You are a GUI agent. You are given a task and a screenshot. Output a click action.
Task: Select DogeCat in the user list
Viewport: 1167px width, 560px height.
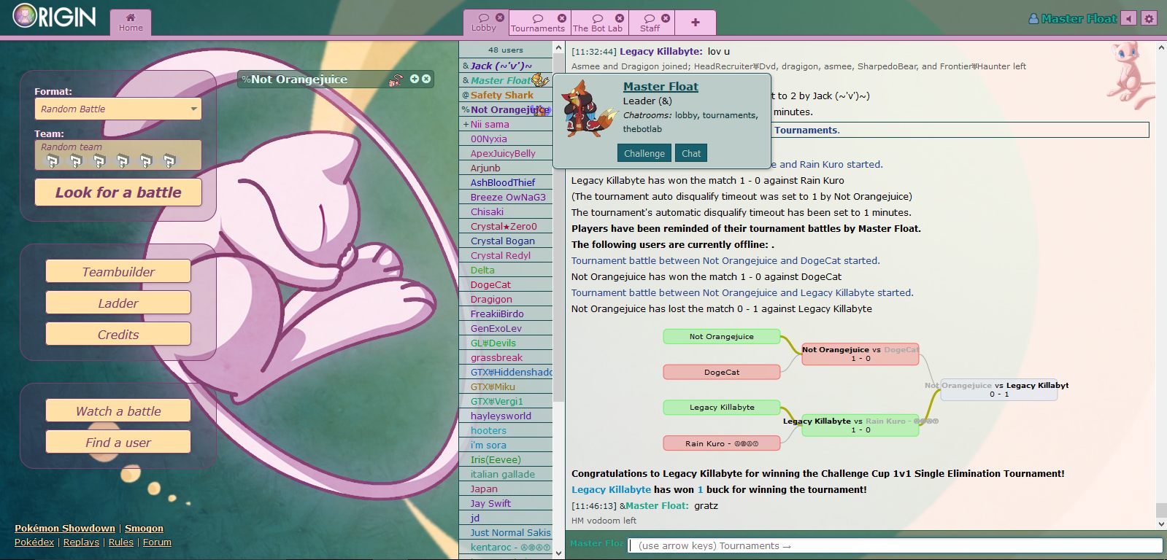506,284
